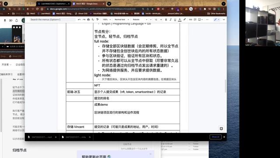Click the explore button at document bottom-right
Image resolution: width=280 pixels, height=158 pixels.
pos(221,129)
